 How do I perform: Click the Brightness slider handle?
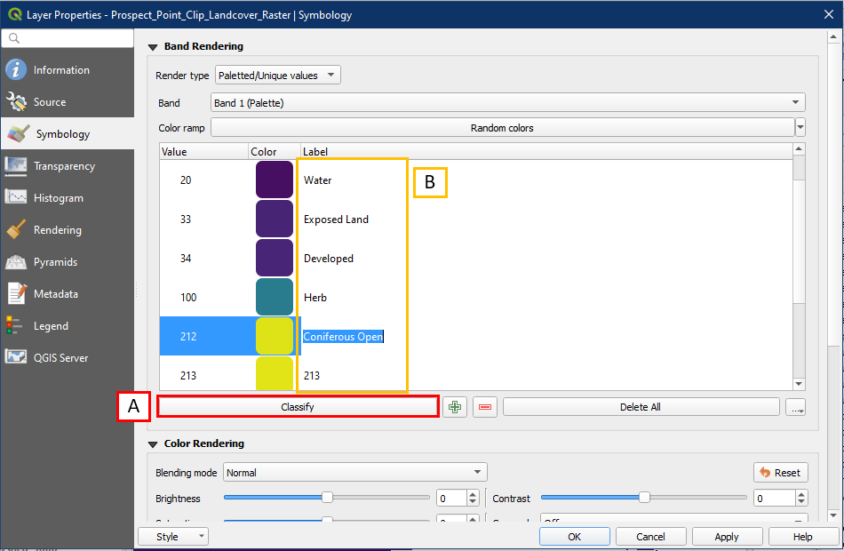(327, 498)
